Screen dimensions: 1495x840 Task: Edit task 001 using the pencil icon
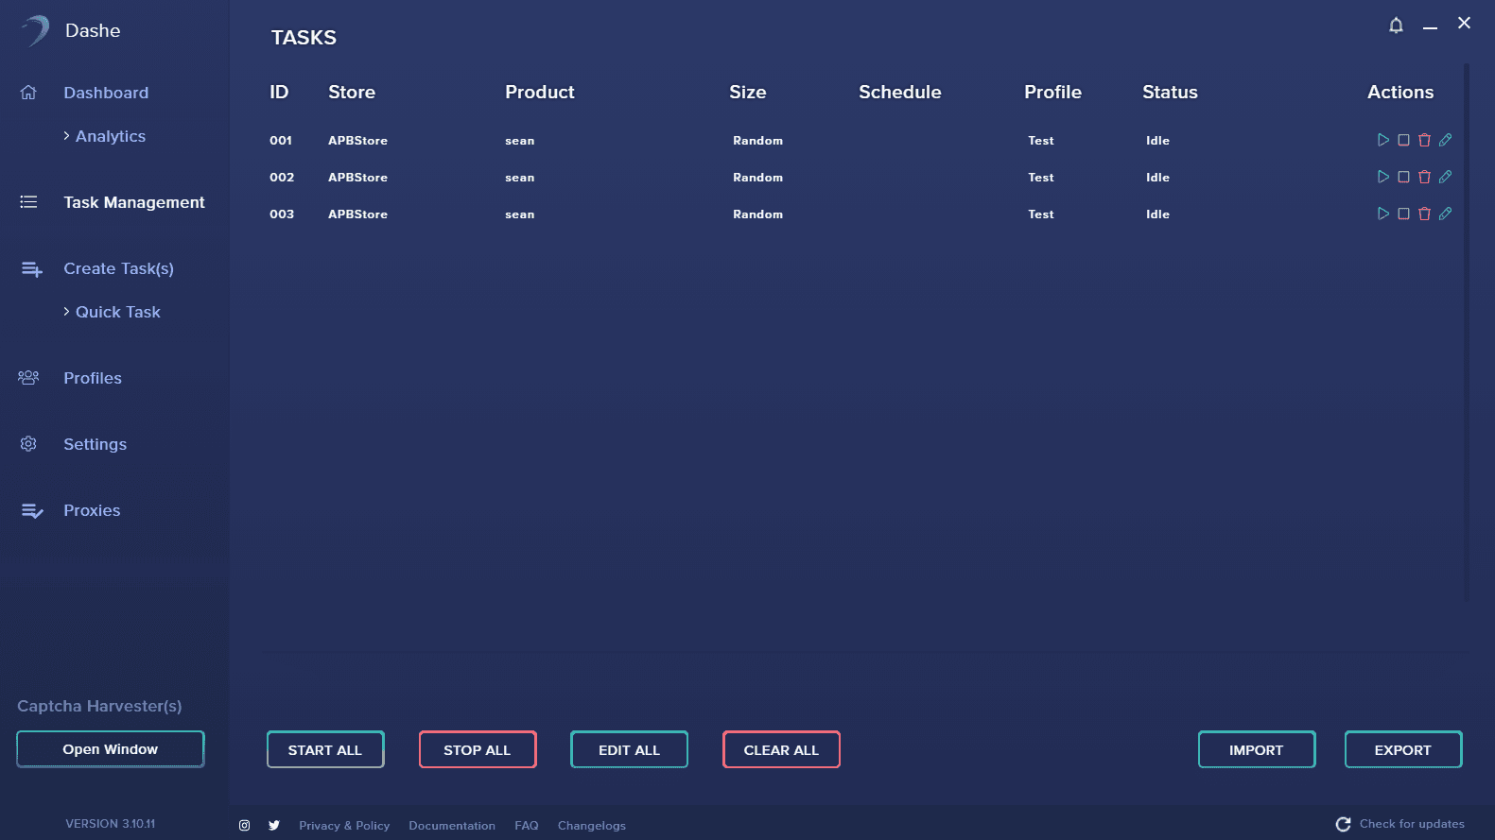click(1445, 140)
